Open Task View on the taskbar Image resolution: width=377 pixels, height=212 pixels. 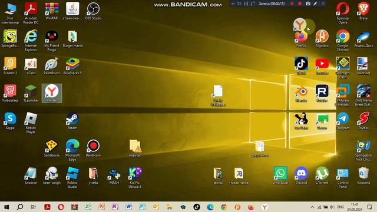click(33, 207)
